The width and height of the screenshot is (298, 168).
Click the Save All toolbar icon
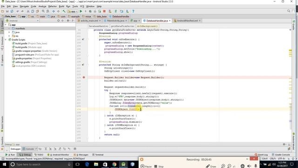tap(7, 11)
